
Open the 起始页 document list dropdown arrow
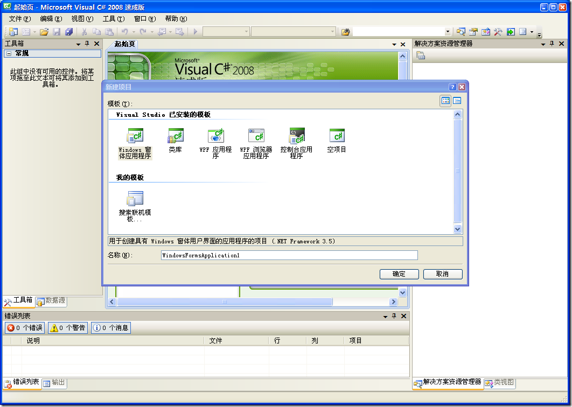(x=394, y=45)
